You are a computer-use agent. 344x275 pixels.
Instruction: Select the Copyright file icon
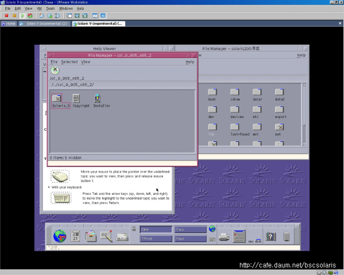click(81, 101)
